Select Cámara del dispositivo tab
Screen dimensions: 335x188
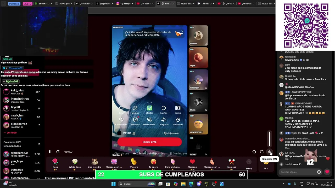click(149, 154)
